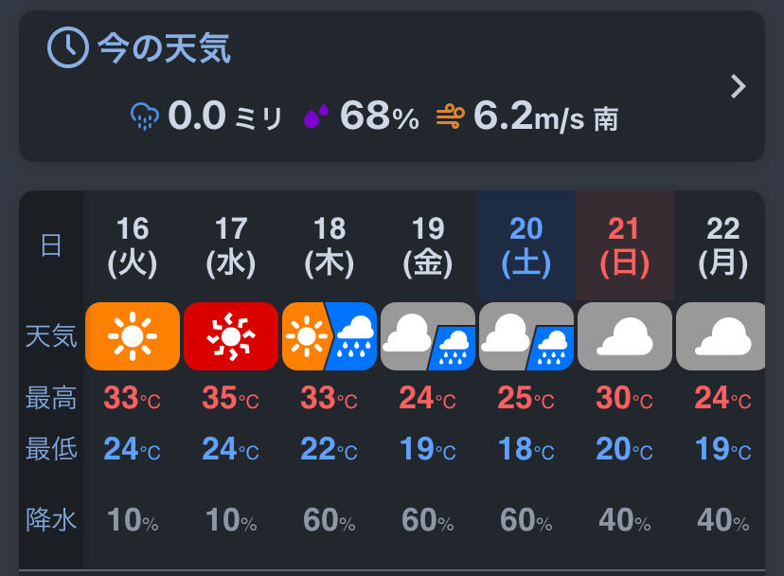Click the purple humidity droplets icon
The width and height of the screenshot is (784, 576).
coord(316,117)
